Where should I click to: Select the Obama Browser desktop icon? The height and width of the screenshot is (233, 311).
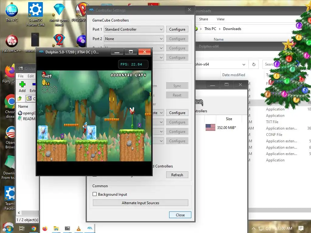click(x=10, y=137)
